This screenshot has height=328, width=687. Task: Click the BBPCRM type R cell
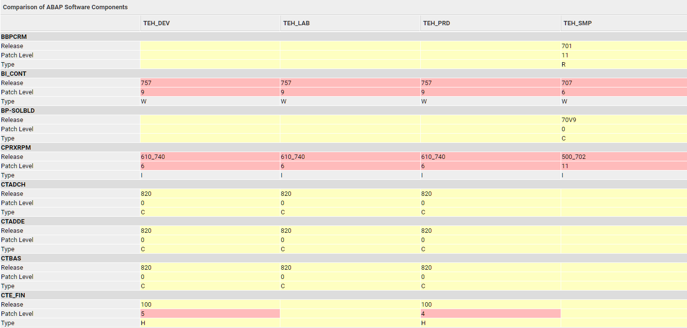pos(564,65)
